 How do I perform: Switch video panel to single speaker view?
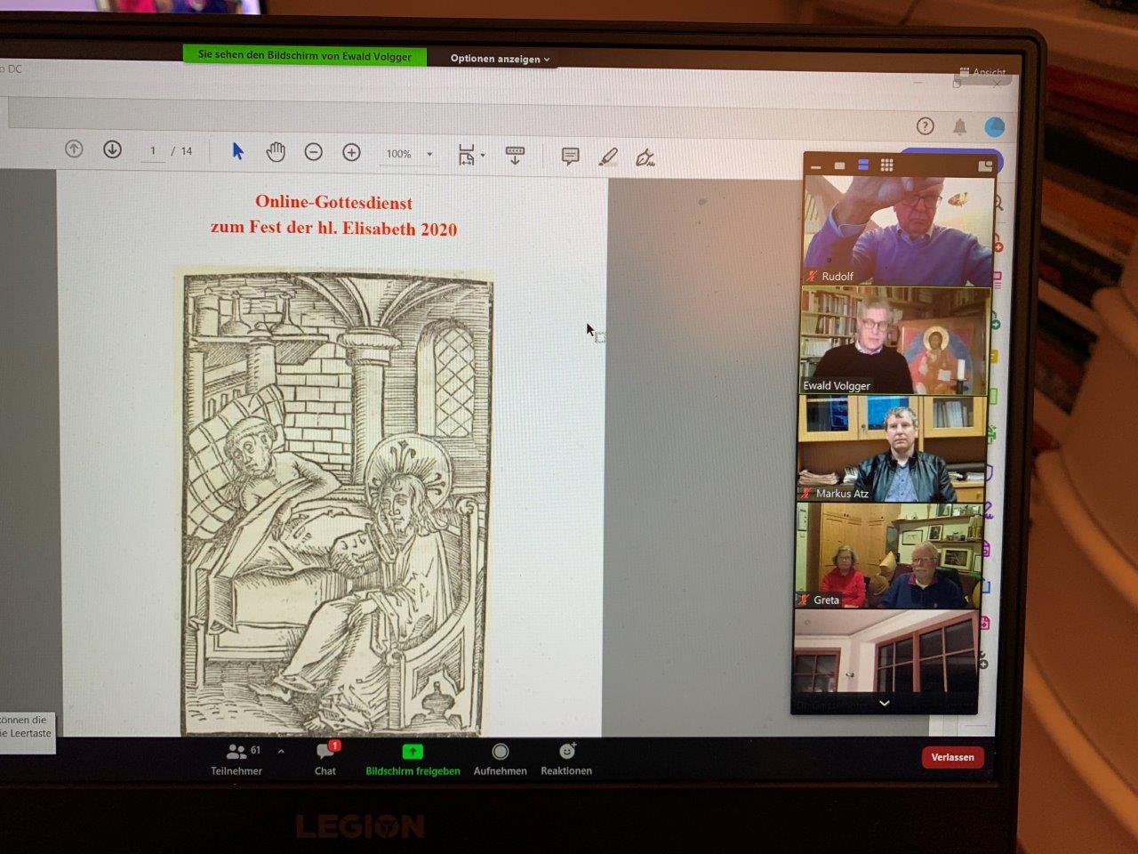839,165
